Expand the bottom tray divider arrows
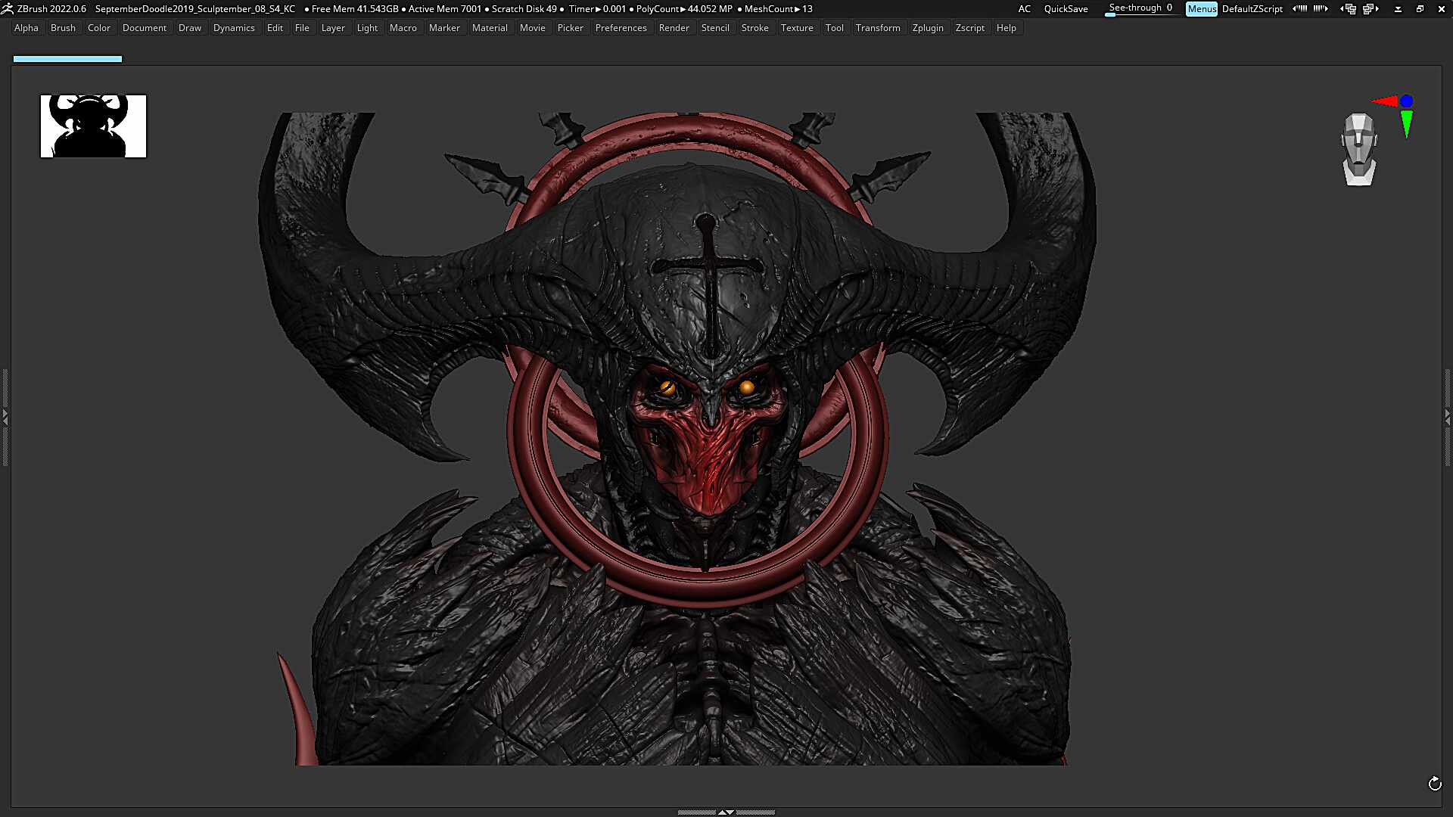Image resolution: width=1453 pixels, height=817 pixels. (726, 812)
